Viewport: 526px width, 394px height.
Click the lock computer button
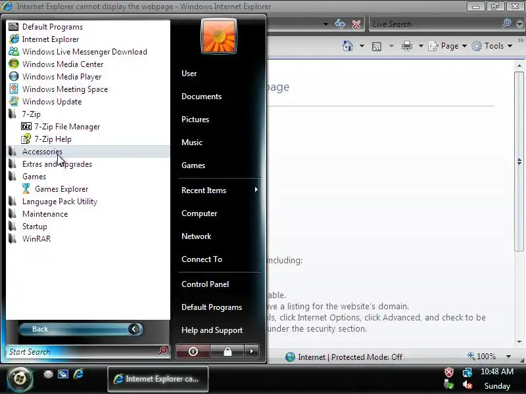227,351
